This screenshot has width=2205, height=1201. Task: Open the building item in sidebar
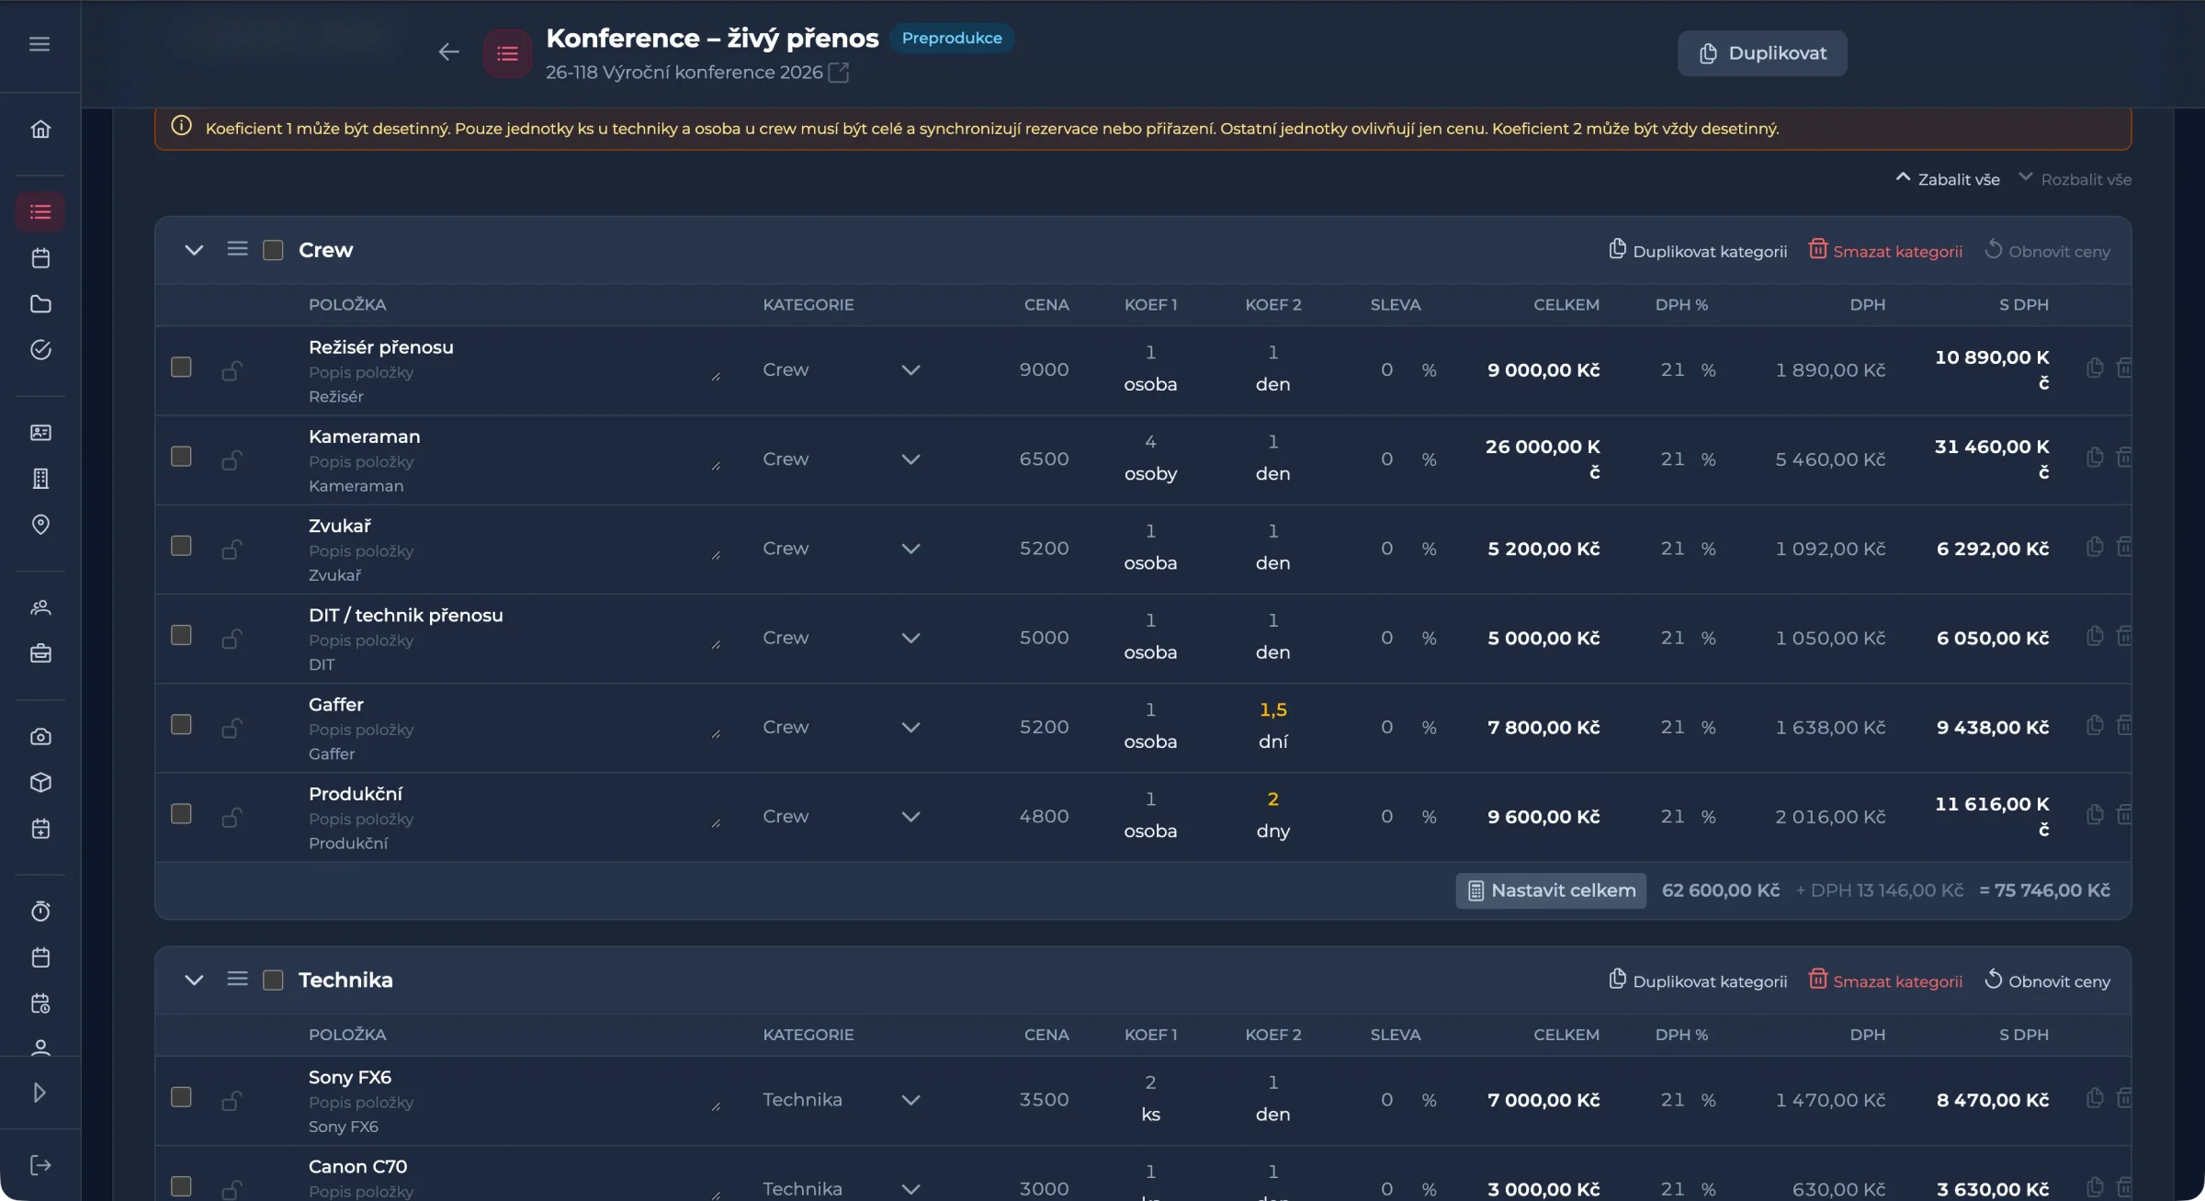point(40,479)
